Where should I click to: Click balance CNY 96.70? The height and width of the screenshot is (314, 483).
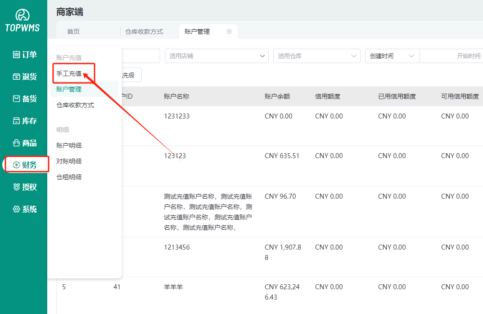(280, 196)
